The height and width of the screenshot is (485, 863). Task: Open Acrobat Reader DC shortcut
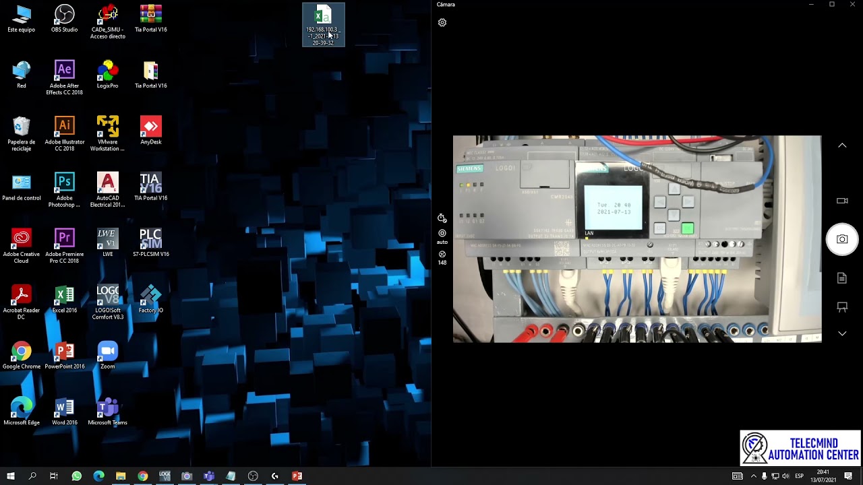point(22,302)
